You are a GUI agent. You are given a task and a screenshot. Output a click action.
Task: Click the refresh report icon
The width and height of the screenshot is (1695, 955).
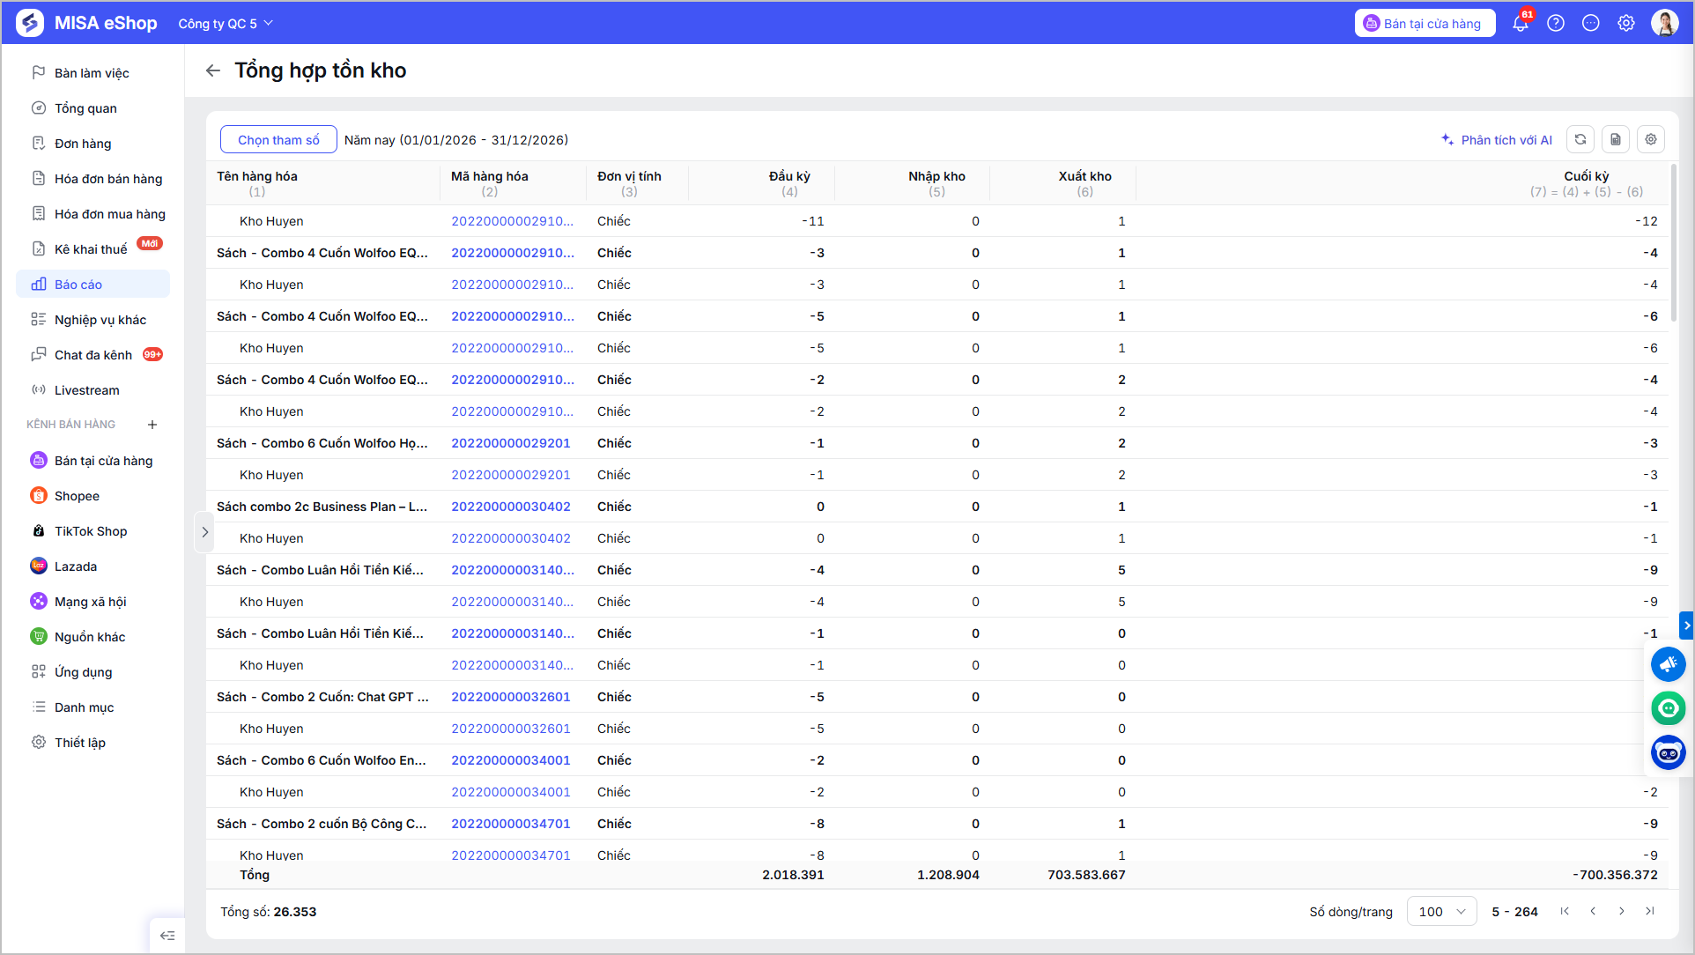(x=1580, y=139)
